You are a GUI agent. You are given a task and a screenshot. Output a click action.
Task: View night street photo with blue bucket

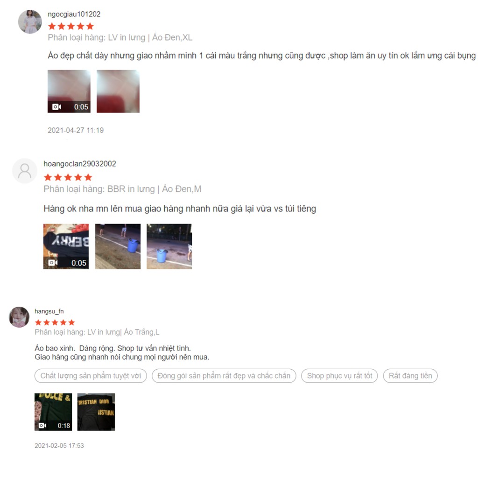169,246
